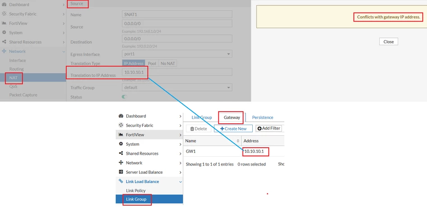Image resolution: width=427 pixels, height=207 pixels.
Task: Expand Security Fabric chevron in upper sidebar
Action: 64,14
